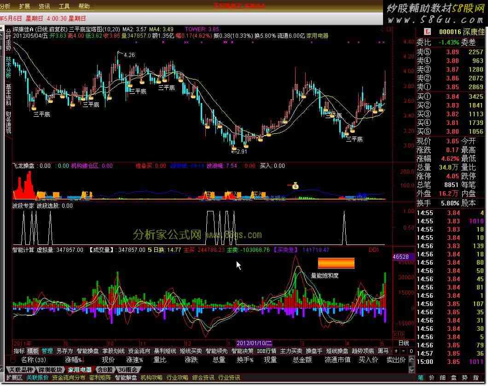Viewport: 488px width, 386px height.
Task: Open the 资讯 menu
Action: (x=45, y=6)
